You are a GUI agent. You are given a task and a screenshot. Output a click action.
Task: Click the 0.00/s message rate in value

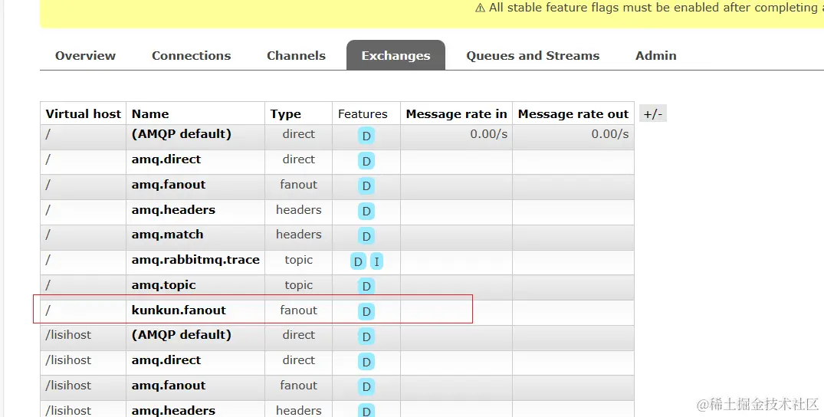(489, 134)
